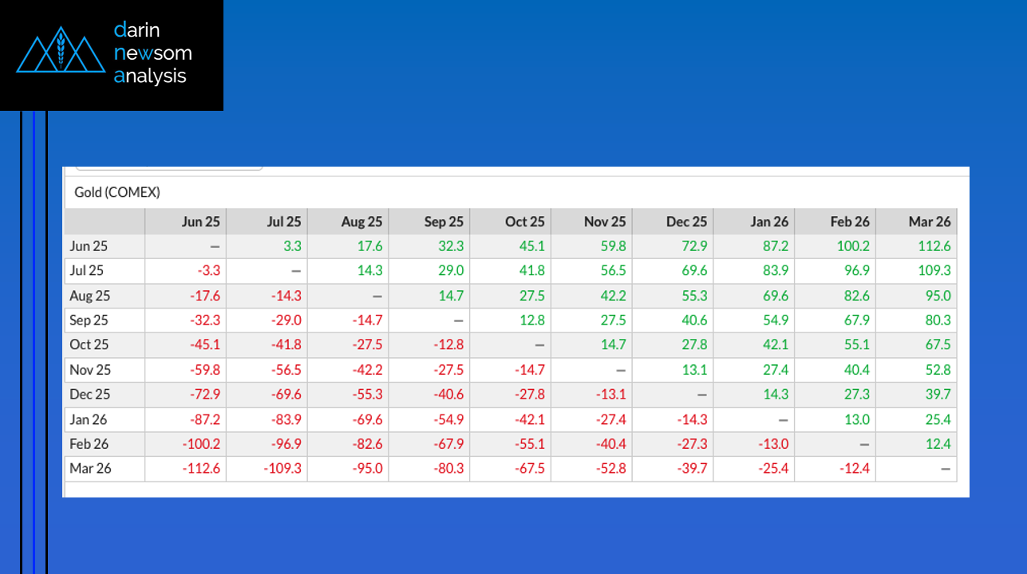Screen dimensions: 1027x574
Task: Click the "darin newsom analysis" logo text
Action: coord(152,53)
